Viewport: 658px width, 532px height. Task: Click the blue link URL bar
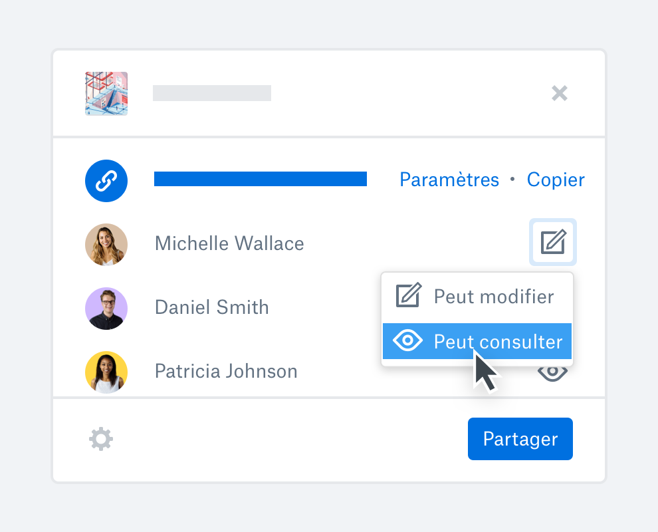pyautogui.click(x=260, y=179)
